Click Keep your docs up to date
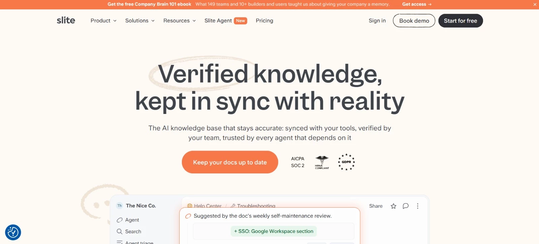 click(x=230, y=162)
